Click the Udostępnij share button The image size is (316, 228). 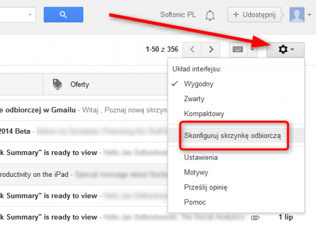point(254,14)
